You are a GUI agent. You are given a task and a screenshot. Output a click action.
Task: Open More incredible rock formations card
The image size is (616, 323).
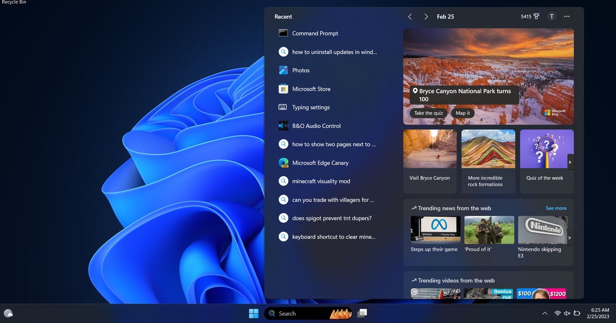[488, 161]
